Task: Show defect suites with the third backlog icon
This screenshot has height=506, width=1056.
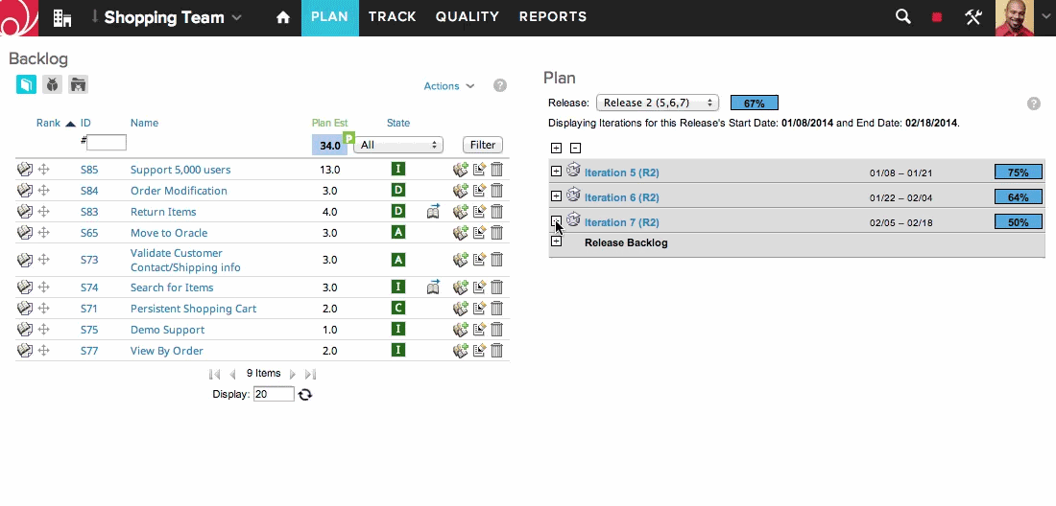Action: pyautogui.click(x=78, y=84)
